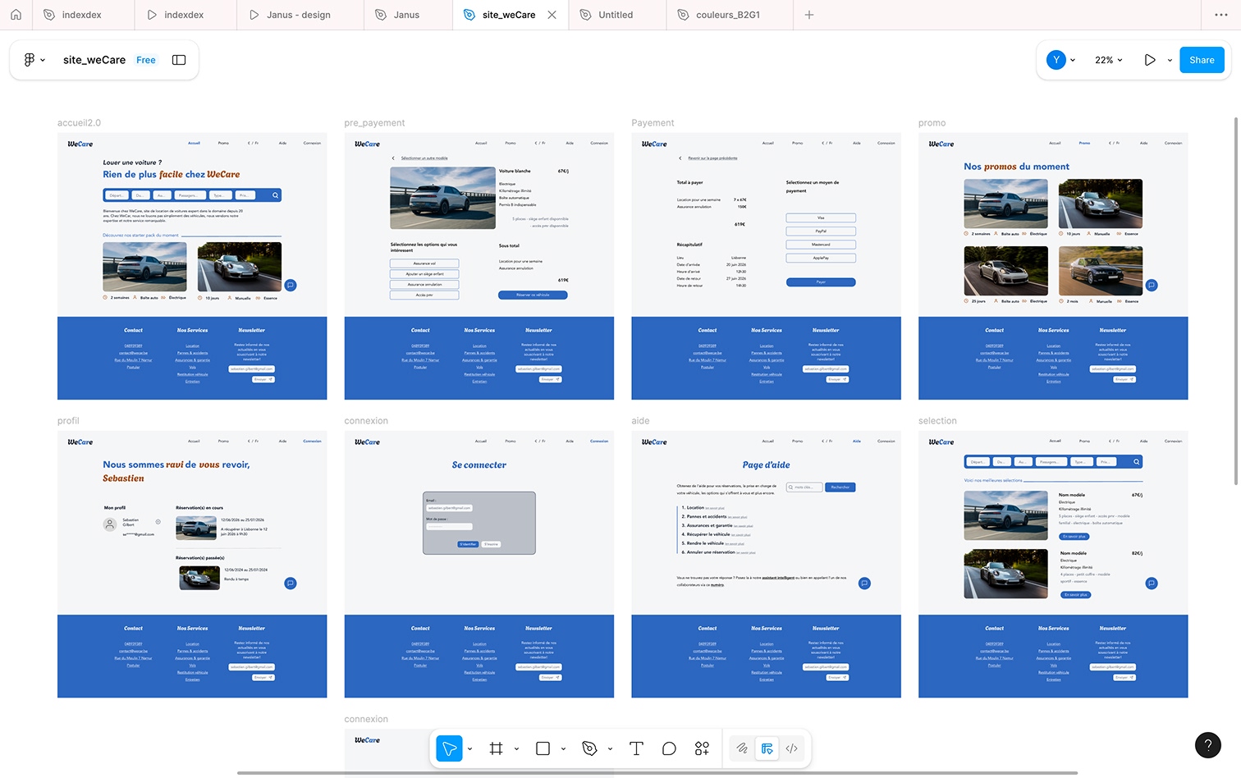Image resolution: width=1241 pixels, height=778 pixels.
Task: Switch to Dev Mode toggle
Action: pos(792,748)
